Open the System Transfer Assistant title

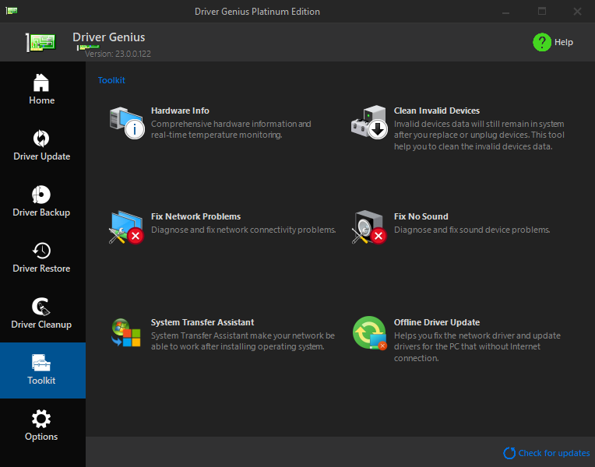click(202, 322)
